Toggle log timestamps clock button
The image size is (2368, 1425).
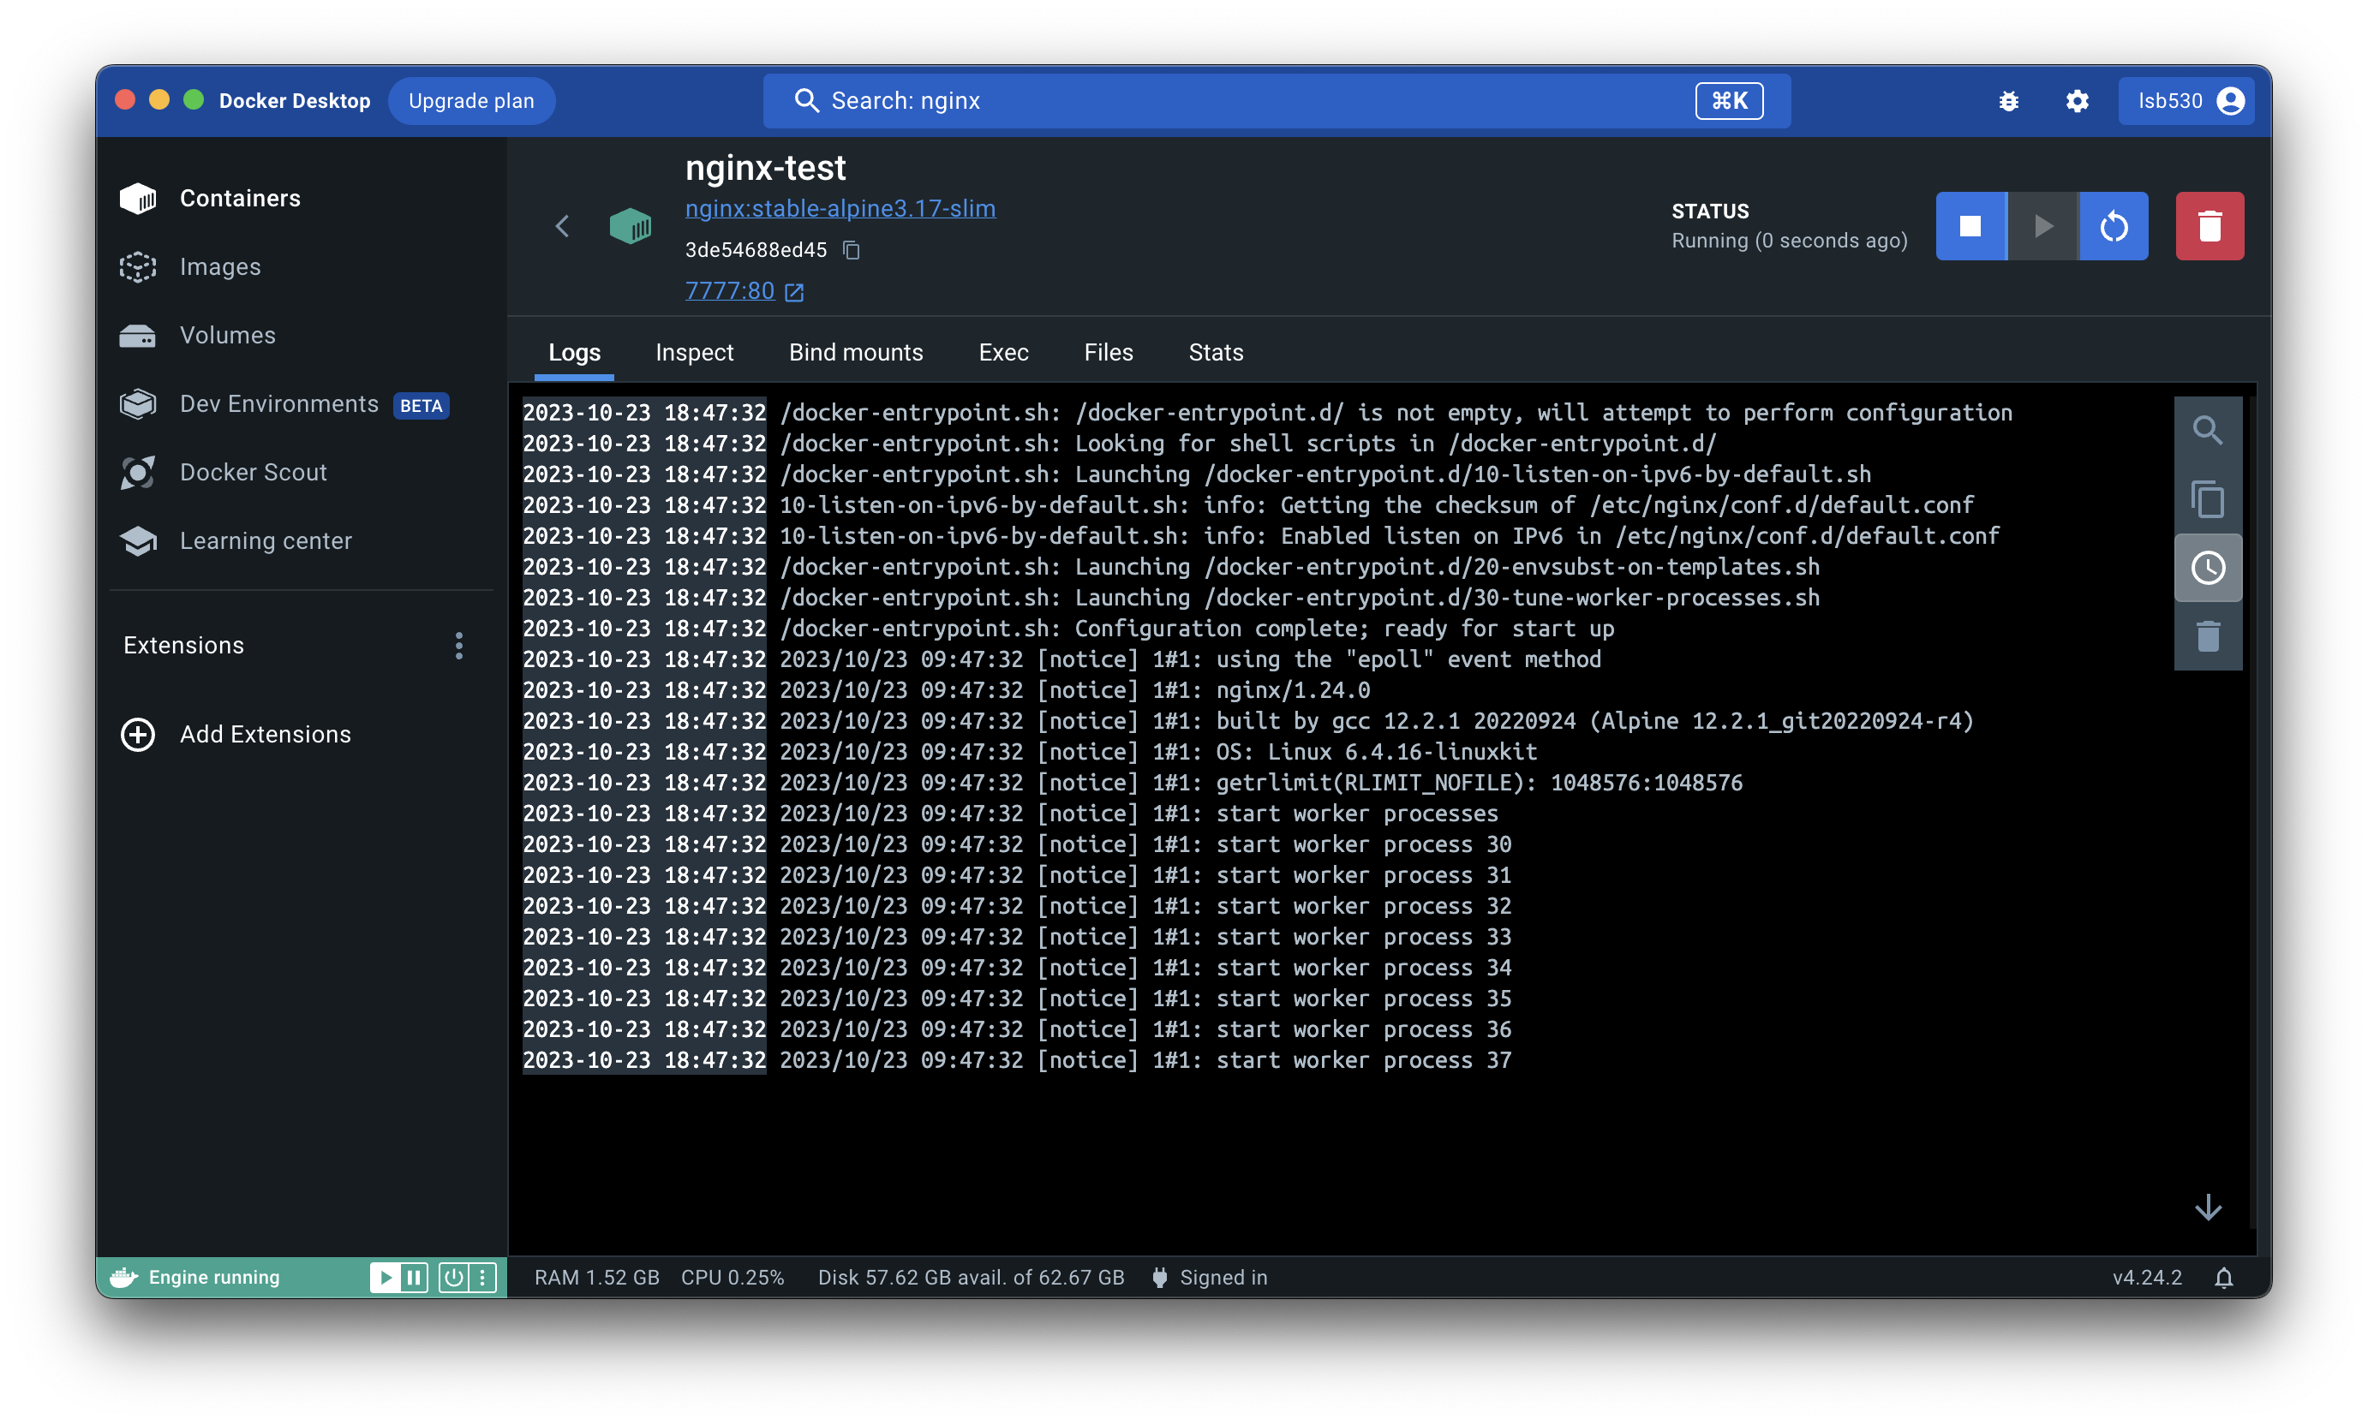pyautogui.click(x=2208, y=569)
